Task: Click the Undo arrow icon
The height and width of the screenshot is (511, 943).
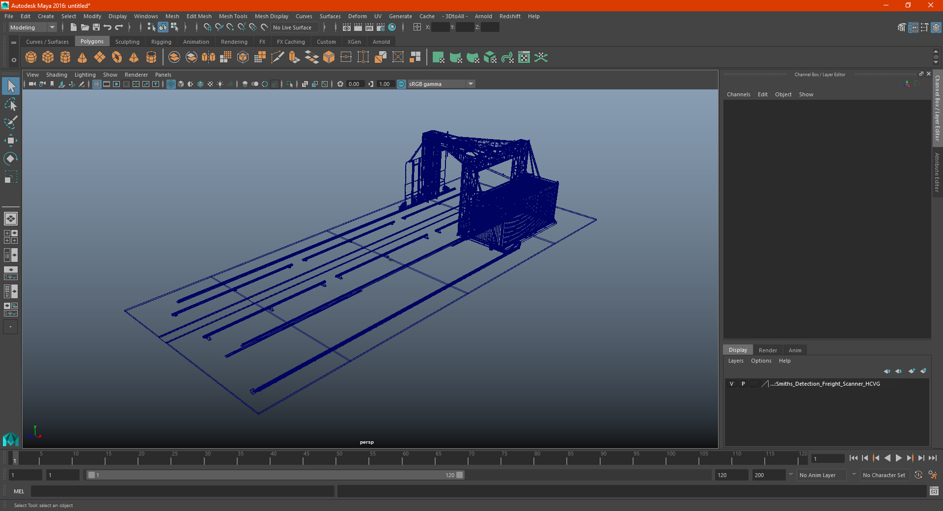Action: (108, 28)
